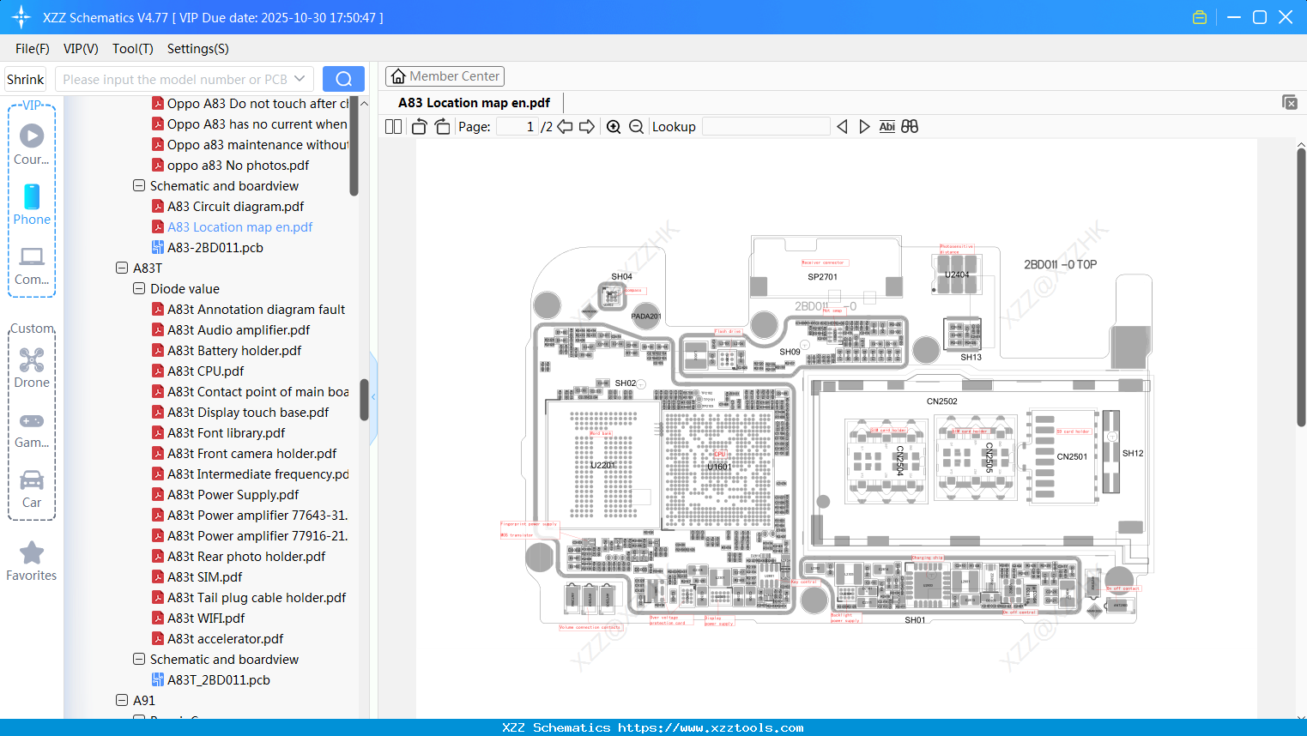Screen dimensions: 1307x736
Task: Click the model number or PCB search field
Action: (x=175, y=79)
